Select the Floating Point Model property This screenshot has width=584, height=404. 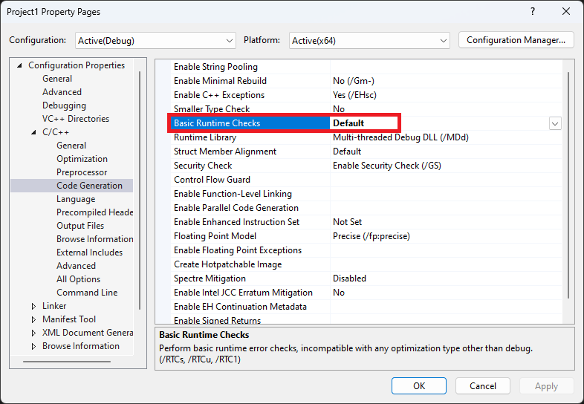click(215, 236)
